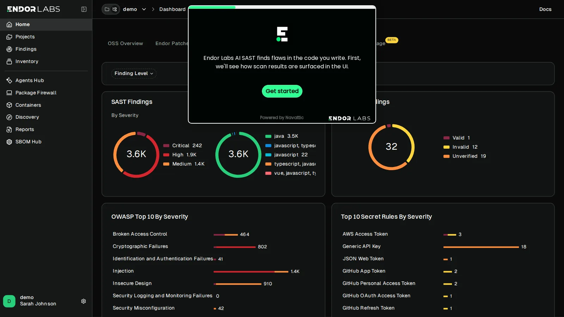Select Security Logging and Monitoring Failures label
This screenshot has height=317, width=564.
[x=163, y=296]
